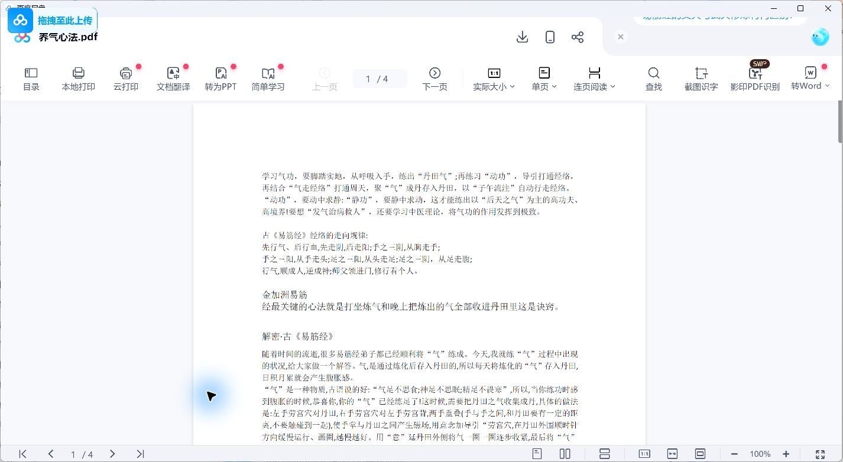Click the page number field in toolbar

380,79
